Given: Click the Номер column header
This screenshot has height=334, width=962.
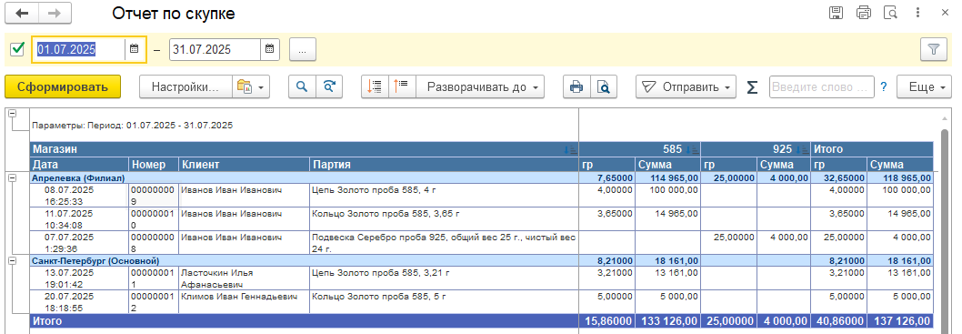Looking at the screenshot, I should pyautogui.click(x=154, y=165).
